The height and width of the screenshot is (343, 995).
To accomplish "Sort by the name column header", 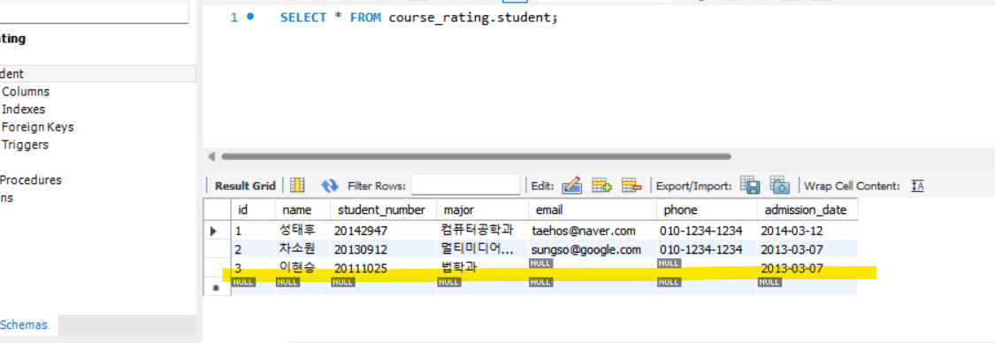I will point(302,210).
